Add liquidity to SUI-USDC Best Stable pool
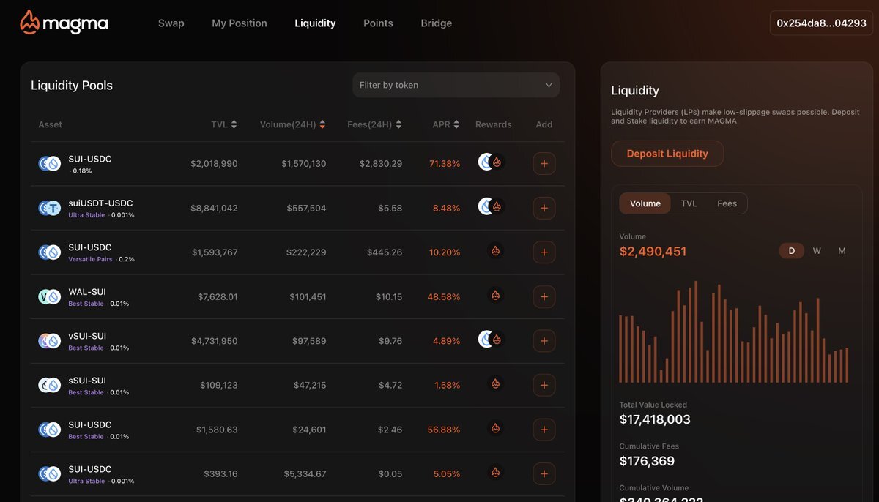This screenshot has width=879, height=502. tap(544, 430)
